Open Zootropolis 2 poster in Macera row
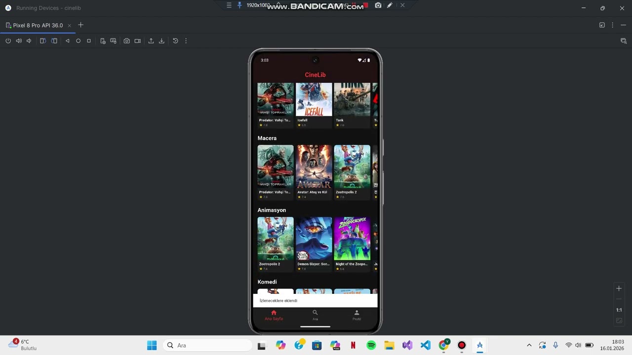632x355 pixels. [352, 167]
